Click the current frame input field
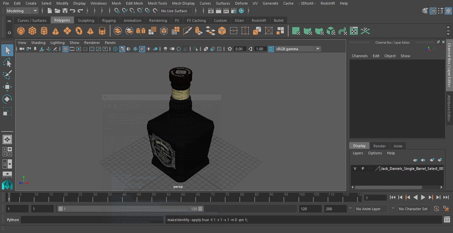The height and width of the screenshot is (233, 453). tap(375, 198)
